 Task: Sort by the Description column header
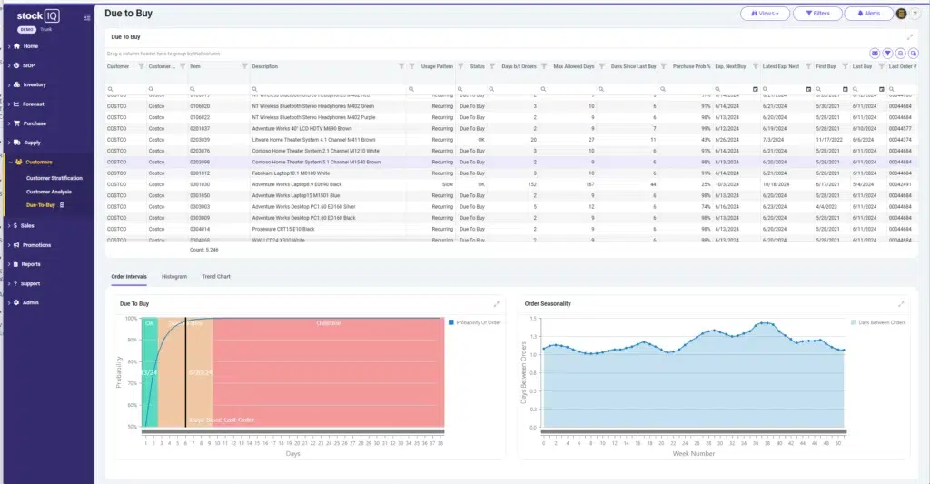point(265,66)
